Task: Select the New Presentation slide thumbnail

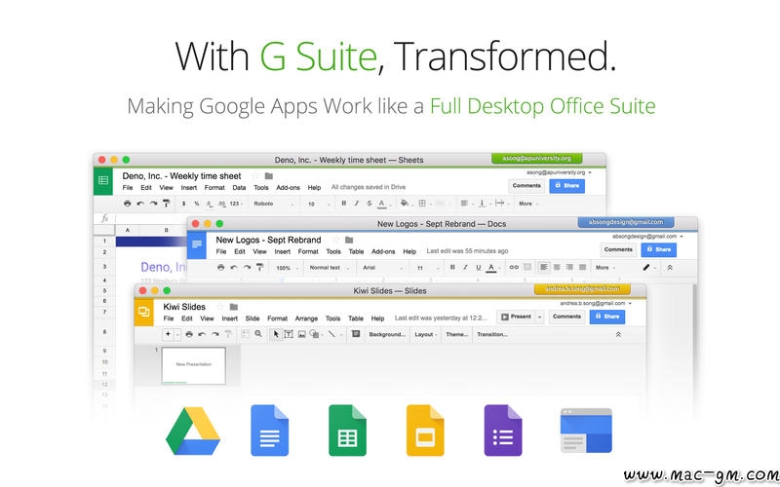Action: pos(193,365)
